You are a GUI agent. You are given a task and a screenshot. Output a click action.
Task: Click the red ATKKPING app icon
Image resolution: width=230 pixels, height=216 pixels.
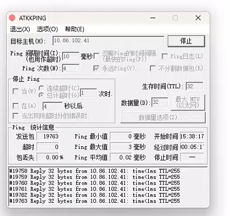(12, 18)
